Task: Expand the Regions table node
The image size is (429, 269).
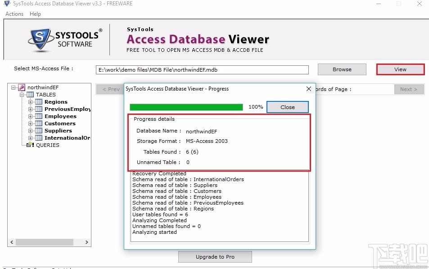Action: click(30, 102)
